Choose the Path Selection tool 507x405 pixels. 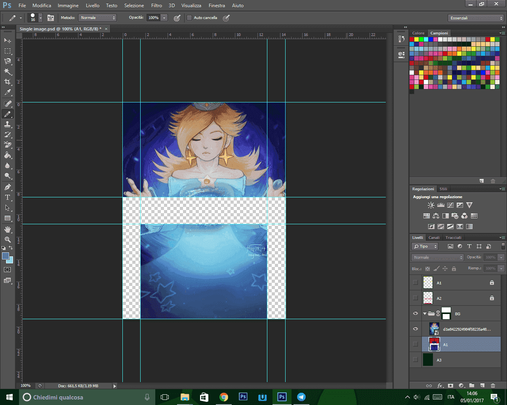8,208
